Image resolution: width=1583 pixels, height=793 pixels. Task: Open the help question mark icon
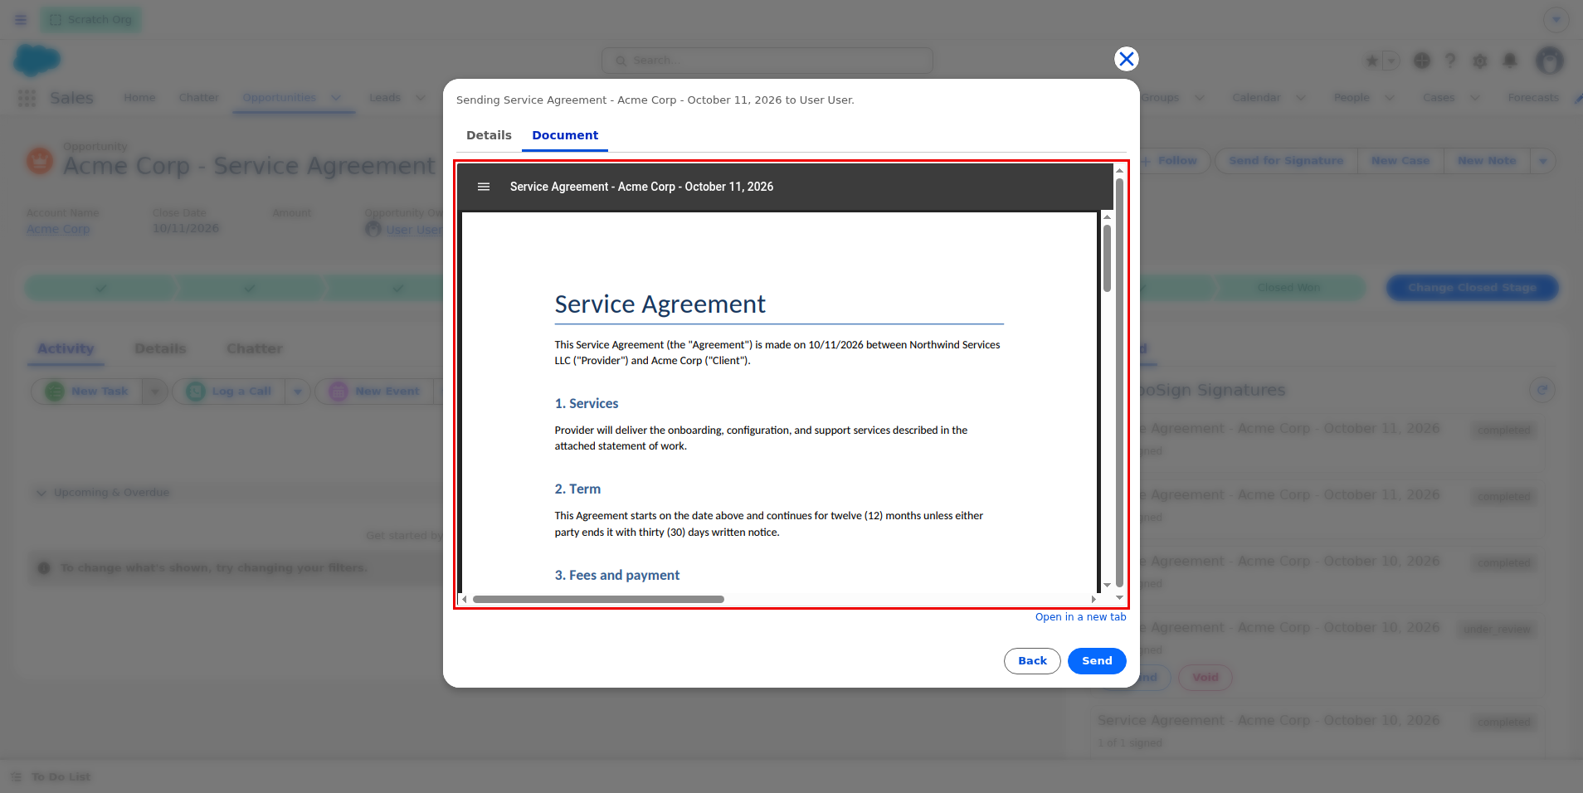1450,61
